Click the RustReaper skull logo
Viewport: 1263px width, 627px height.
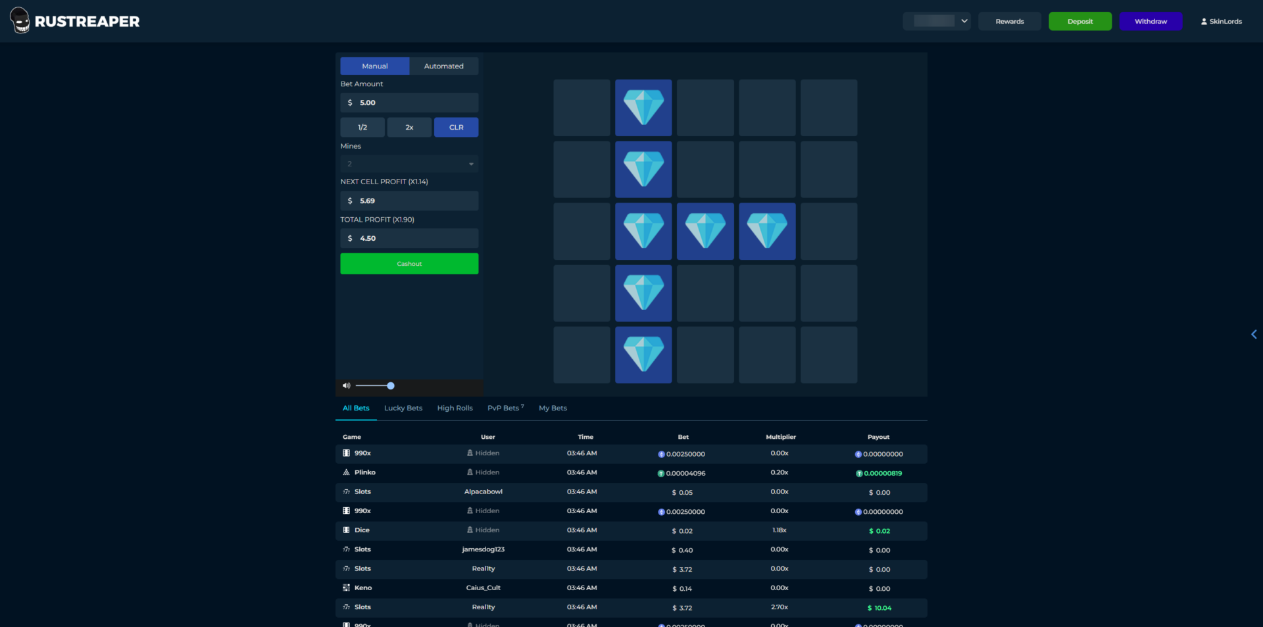click(20, 20)
